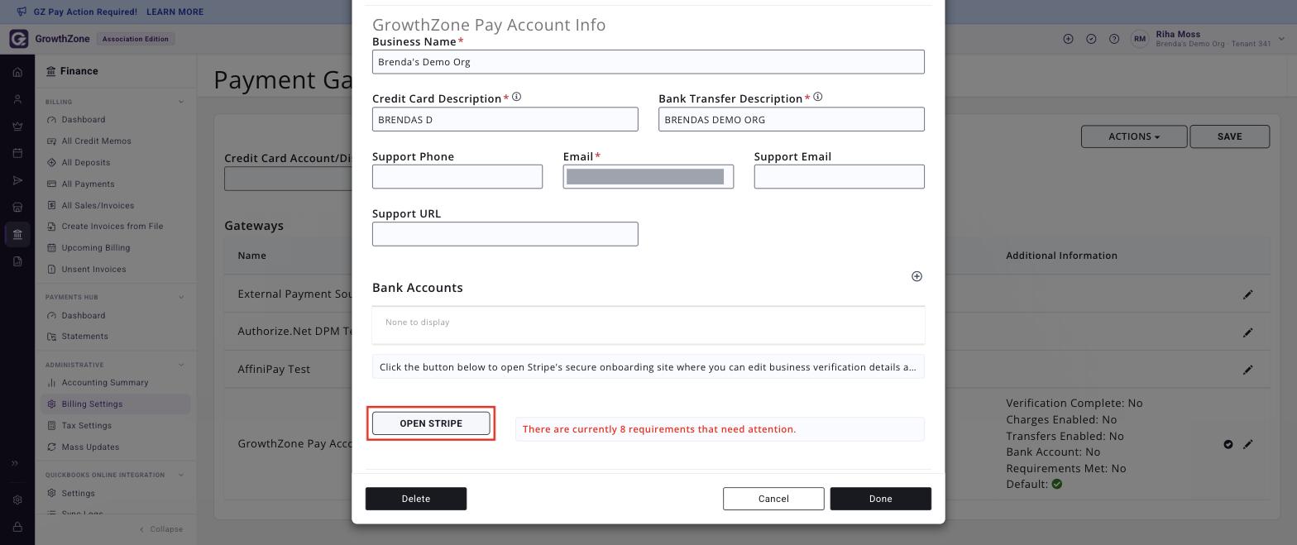Open Stripe onboarding with OPEN STRIPE button
The width and height of the screenshot is (1297, 545).
pos(431,423)
